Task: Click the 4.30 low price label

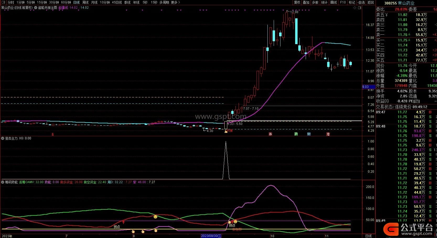Action: coord(210,131)
